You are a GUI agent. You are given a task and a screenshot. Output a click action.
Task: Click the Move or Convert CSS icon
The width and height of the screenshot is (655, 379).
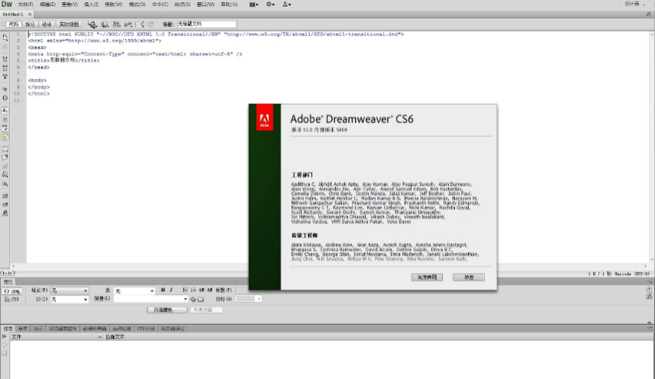[x=5, y=183]
